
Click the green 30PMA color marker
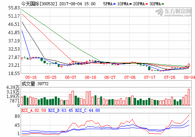point(163,4)
